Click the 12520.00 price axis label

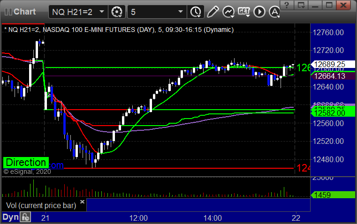coord(328,141)
